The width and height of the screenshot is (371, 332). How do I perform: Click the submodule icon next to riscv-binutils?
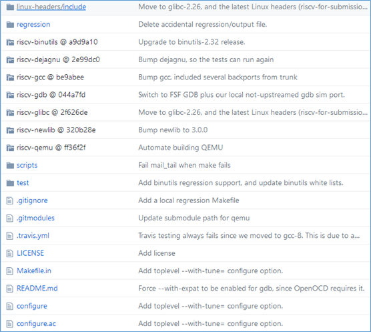tap(10, 42)
